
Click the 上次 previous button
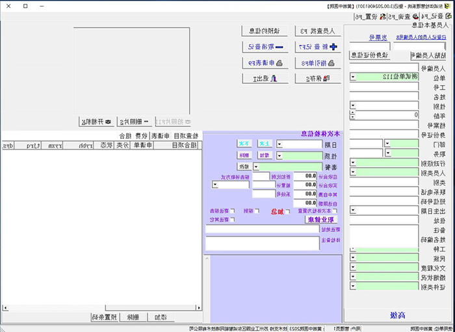tap(265, 144)
